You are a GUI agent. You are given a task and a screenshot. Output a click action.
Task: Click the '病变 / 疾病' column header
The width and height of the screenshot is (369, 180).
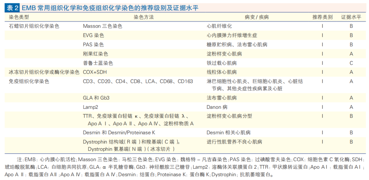[257, 17]
